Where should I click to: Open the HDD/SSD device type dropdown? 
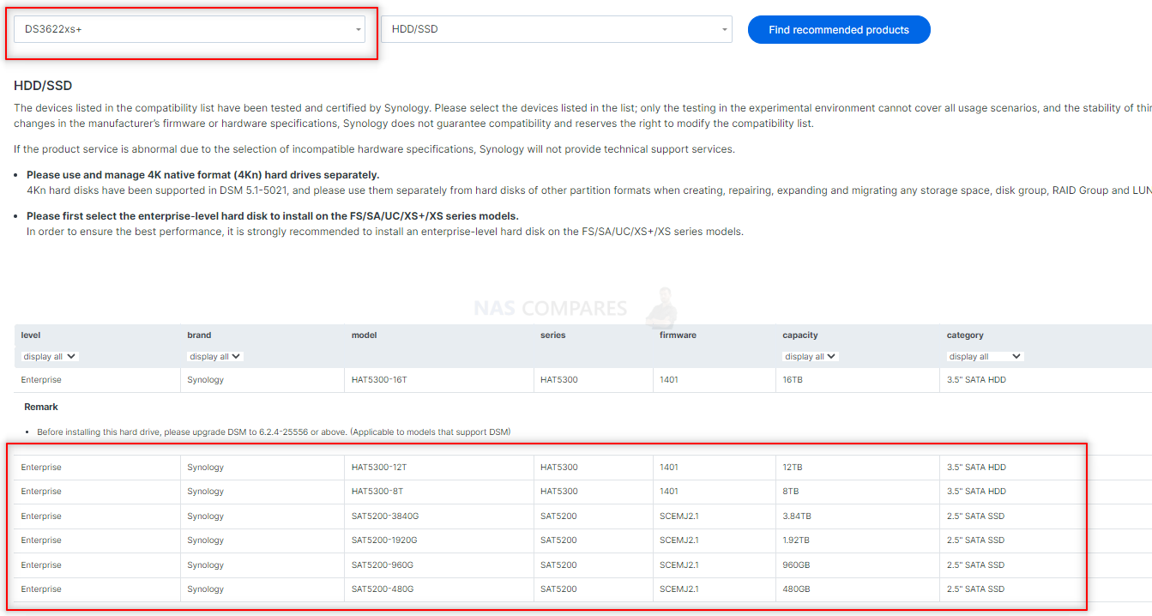pyautogui.click(x=557, y=29)
